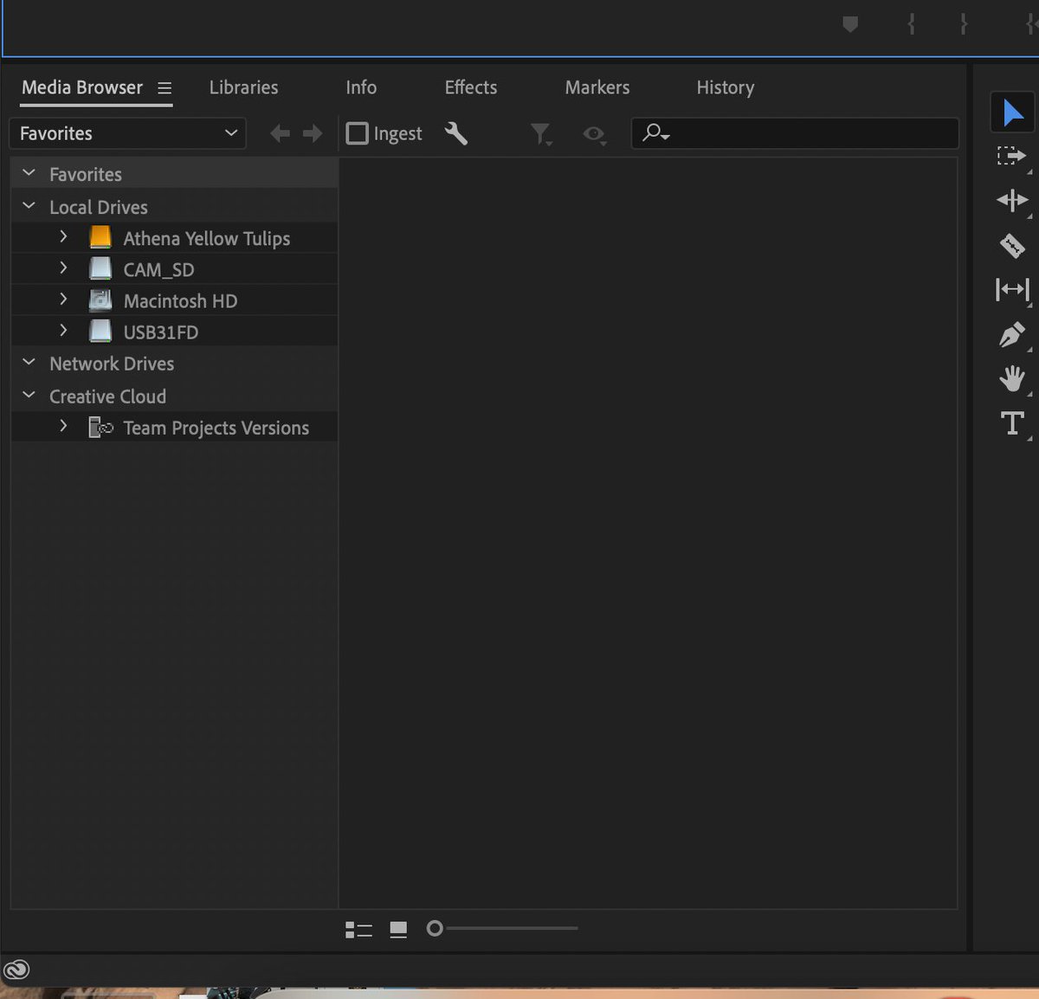This screenshot has height=999, width=1039.
Task: Open Creative Cloud status icon
Action: coord(16,970)
